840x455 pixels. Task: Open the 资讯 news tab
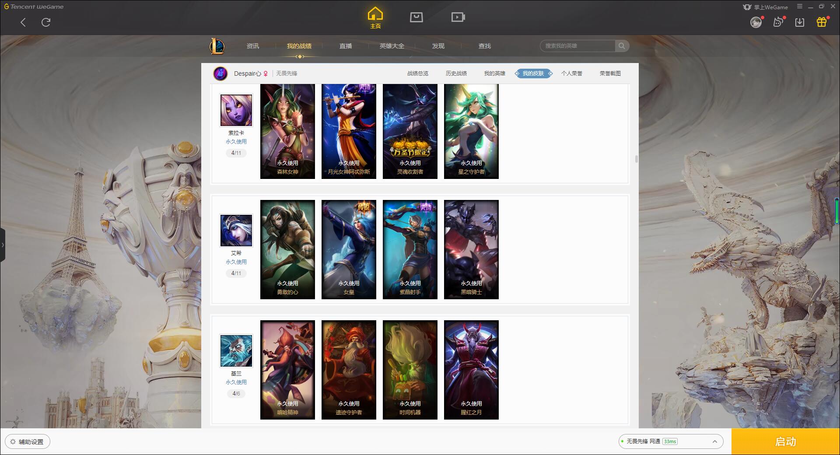(x=253, y=46)
